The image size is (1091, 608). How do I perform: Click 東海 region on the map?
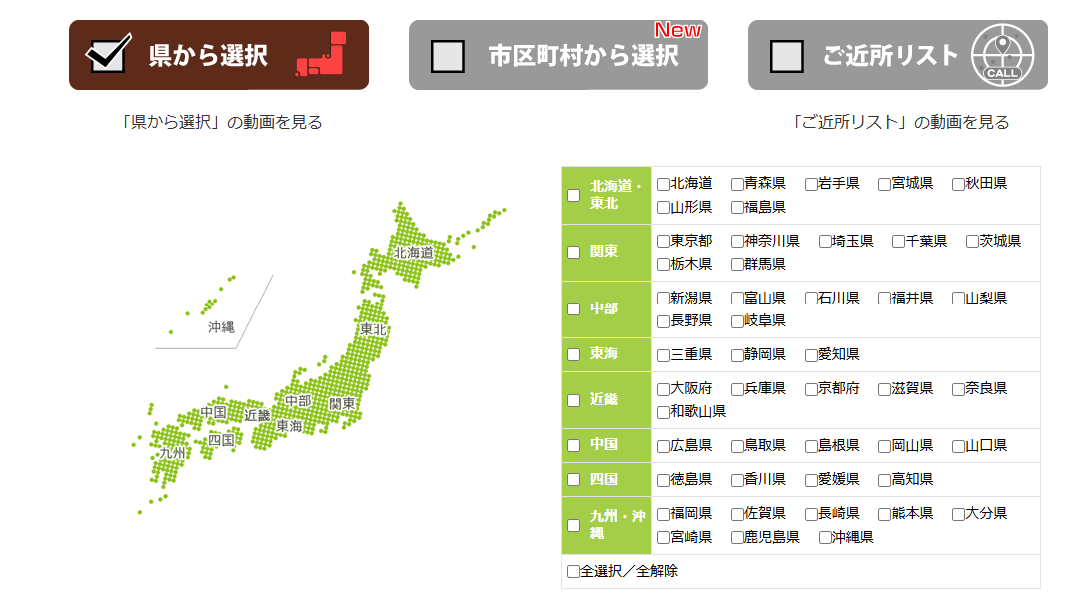point(289,425)
